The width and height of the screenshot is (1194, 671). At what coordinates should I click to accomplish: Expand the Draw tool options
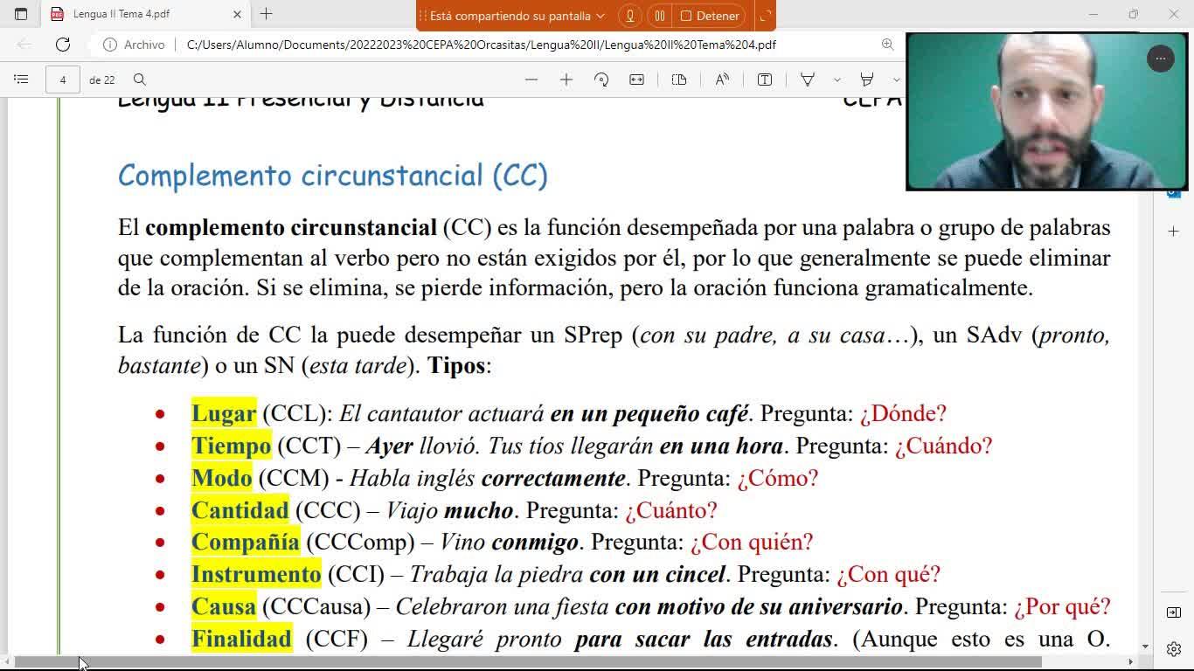(836, 80)
